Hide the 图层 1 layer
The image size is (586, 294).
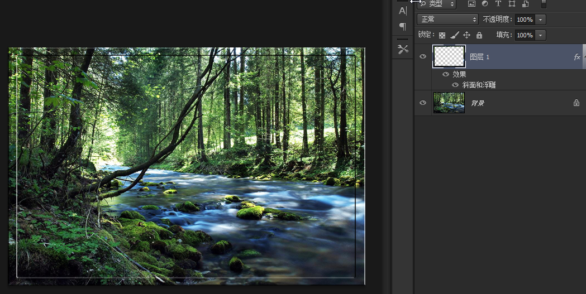point(423,56)
